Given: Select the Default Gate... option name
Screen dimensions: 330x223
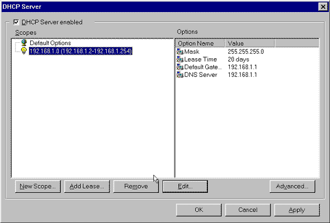Looking at the screenshot, I should [203, 67].
